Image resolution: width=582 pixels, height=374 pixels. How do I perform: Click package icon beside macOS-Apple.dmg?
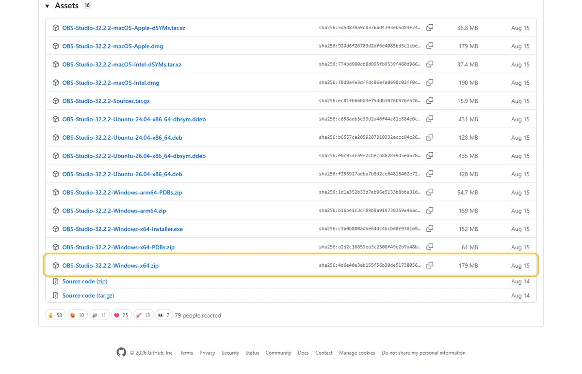click(56, 46)
